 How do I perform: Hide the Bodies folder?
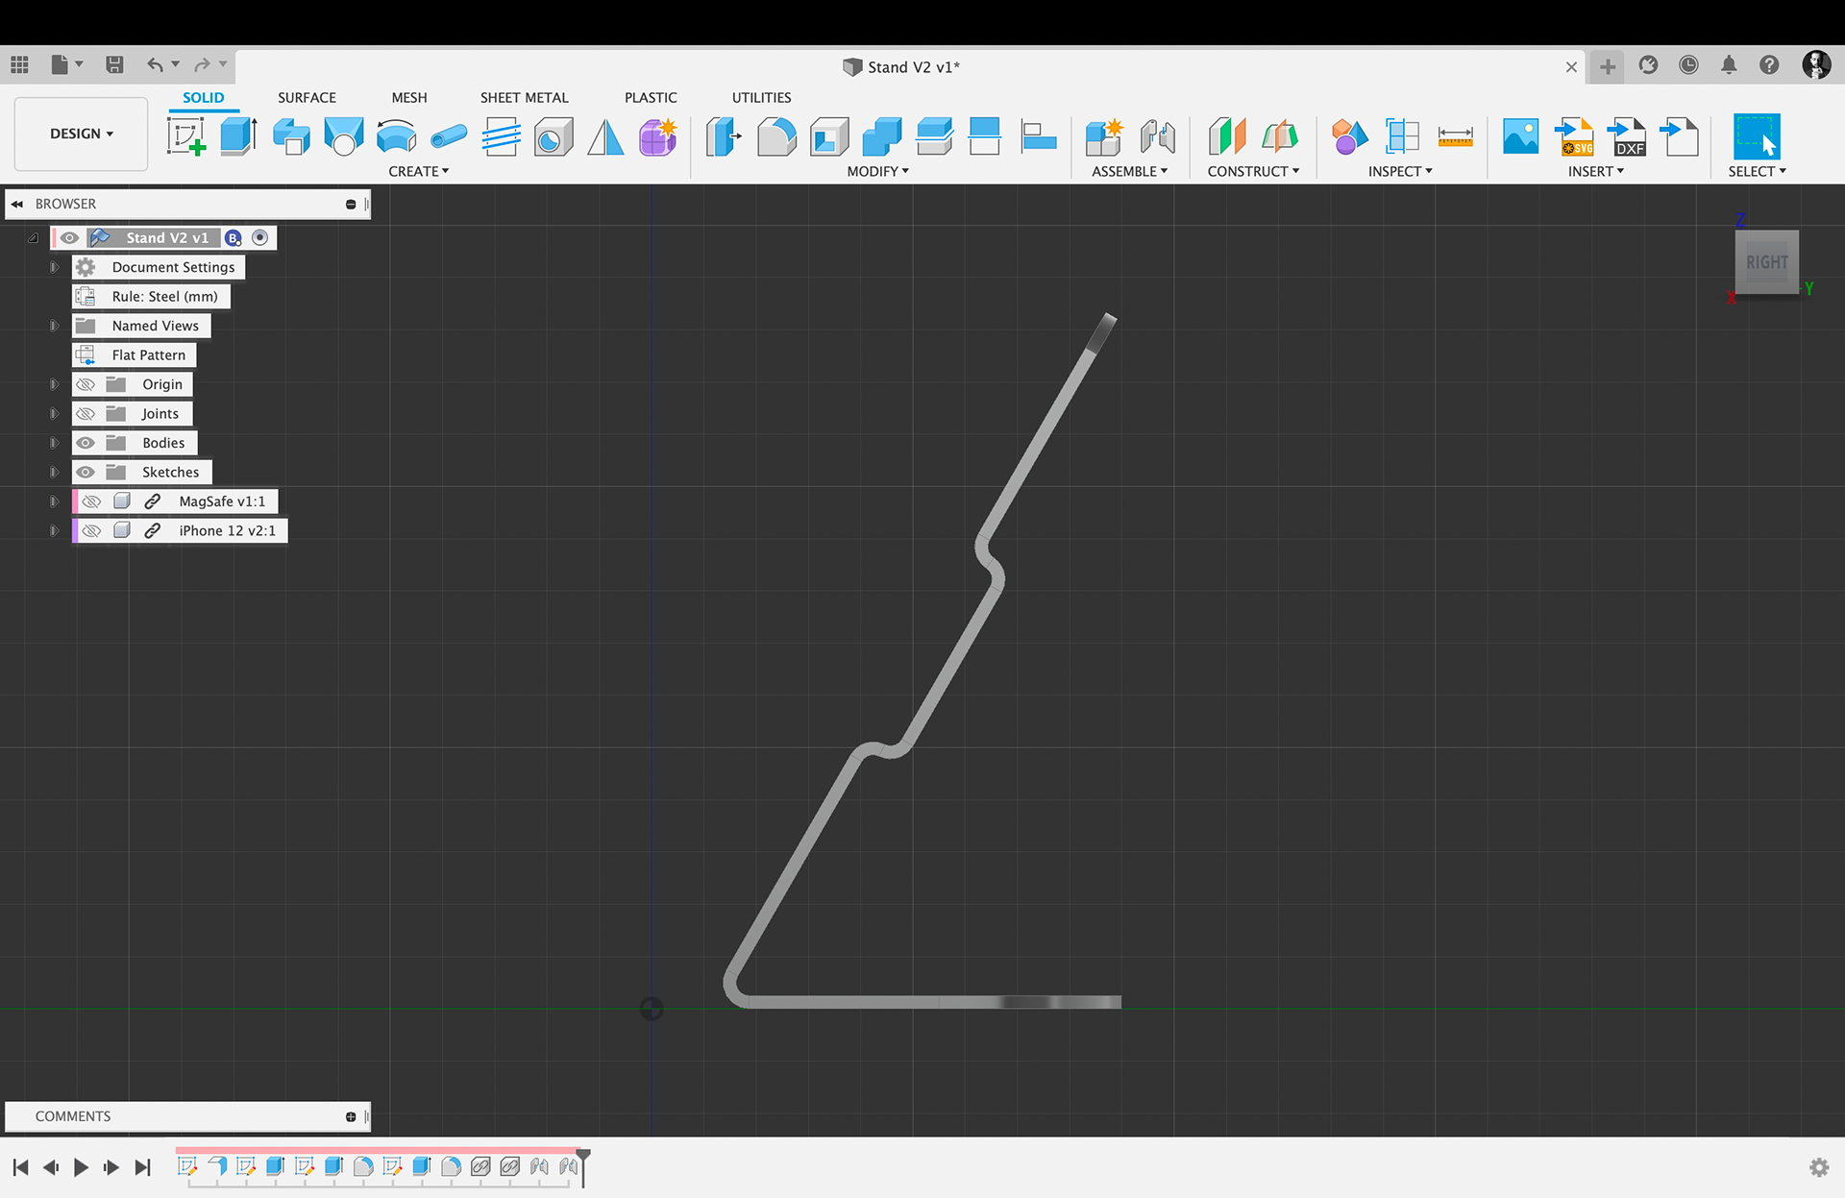(x=86, y=443)
